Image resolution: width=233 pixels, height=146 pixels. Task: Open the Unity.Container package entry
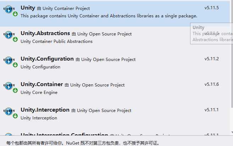[x=41, y=84]
